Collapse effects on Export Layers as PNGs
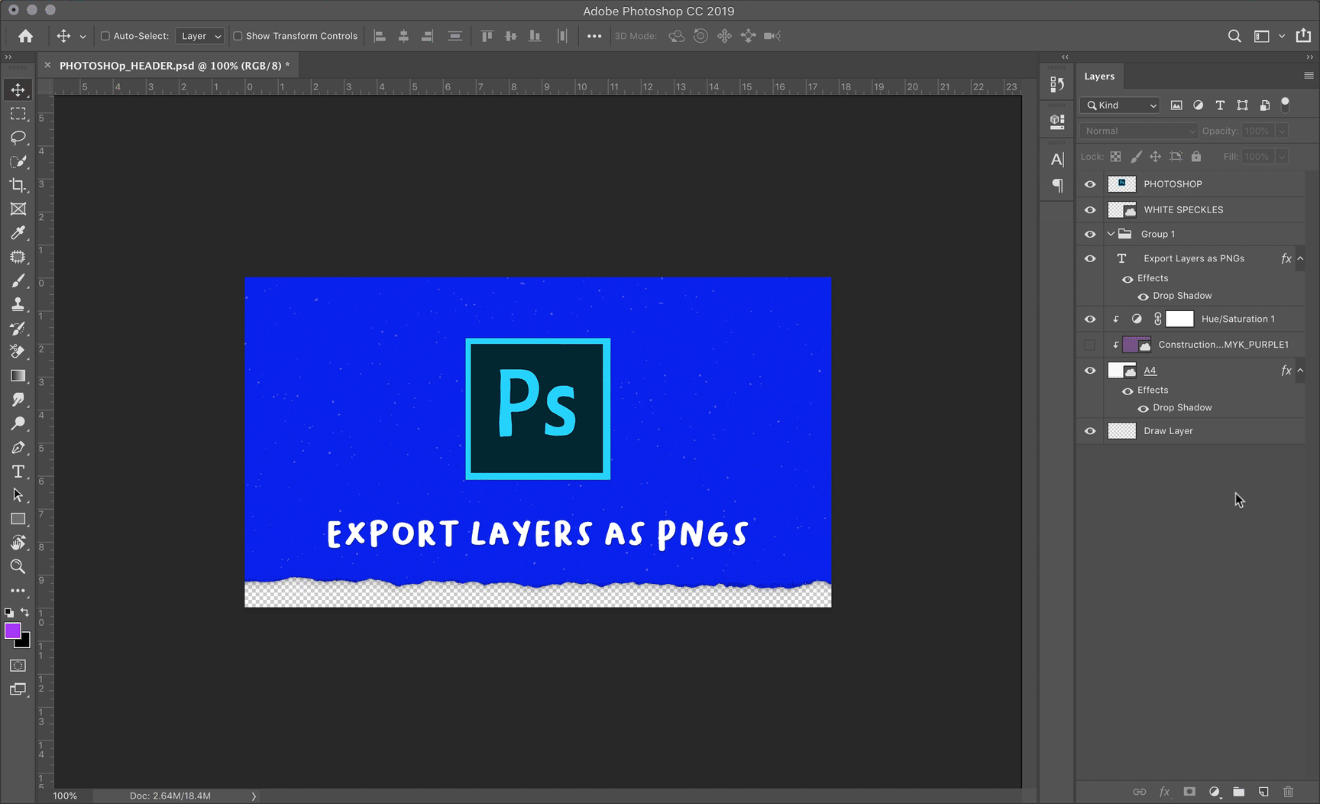Viewport: 1320px width, 804px height. (x=1300, y=258)
